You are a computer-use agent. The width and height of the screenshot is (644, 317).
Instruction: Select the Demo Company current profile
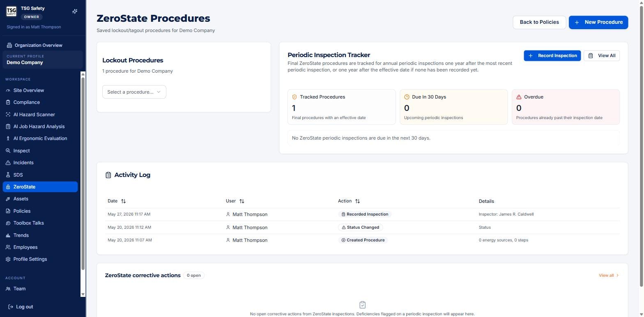43,60
